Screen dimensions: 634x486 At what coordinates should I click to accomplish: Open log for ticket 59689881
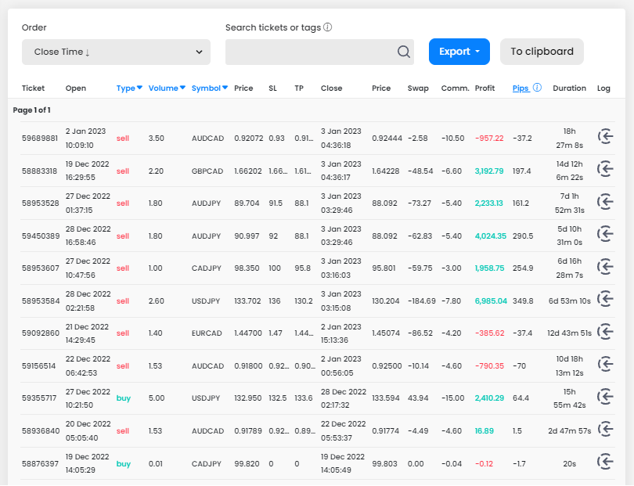tap(604, 138)
